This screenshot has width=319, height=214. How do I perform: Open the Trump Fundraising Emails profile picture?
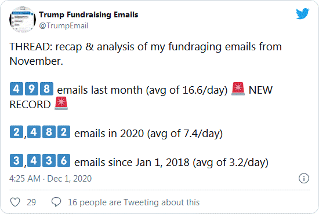tap(23, 20)
